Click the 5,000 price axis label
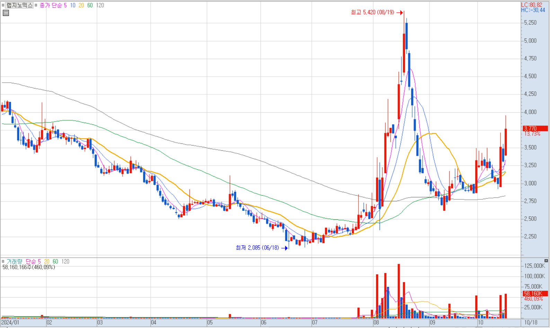The height and width of the screenshot is (328, 550). click(x=530, y=41)
